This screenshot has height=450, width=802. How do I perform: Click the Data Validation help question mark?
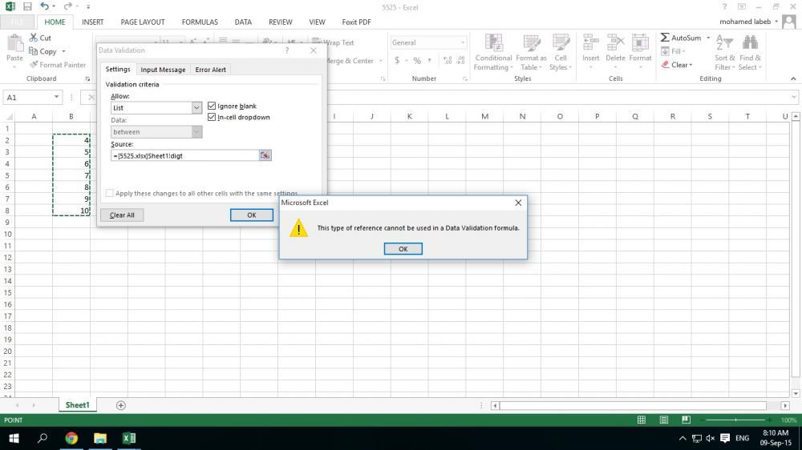(x=287, y=50)
